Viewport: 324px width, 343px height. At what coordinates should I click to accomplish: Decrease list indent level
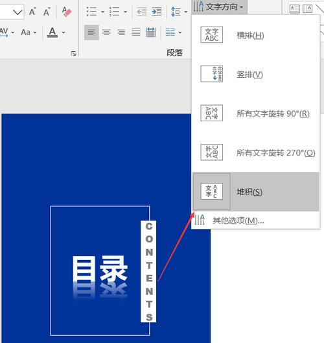tap(141, 12)
